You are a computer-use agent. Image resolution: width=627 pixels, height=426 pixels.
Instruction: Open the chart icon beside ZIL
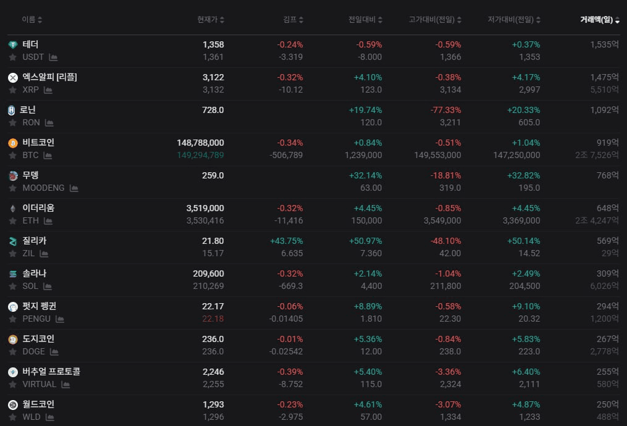click(x=44, y=254)
